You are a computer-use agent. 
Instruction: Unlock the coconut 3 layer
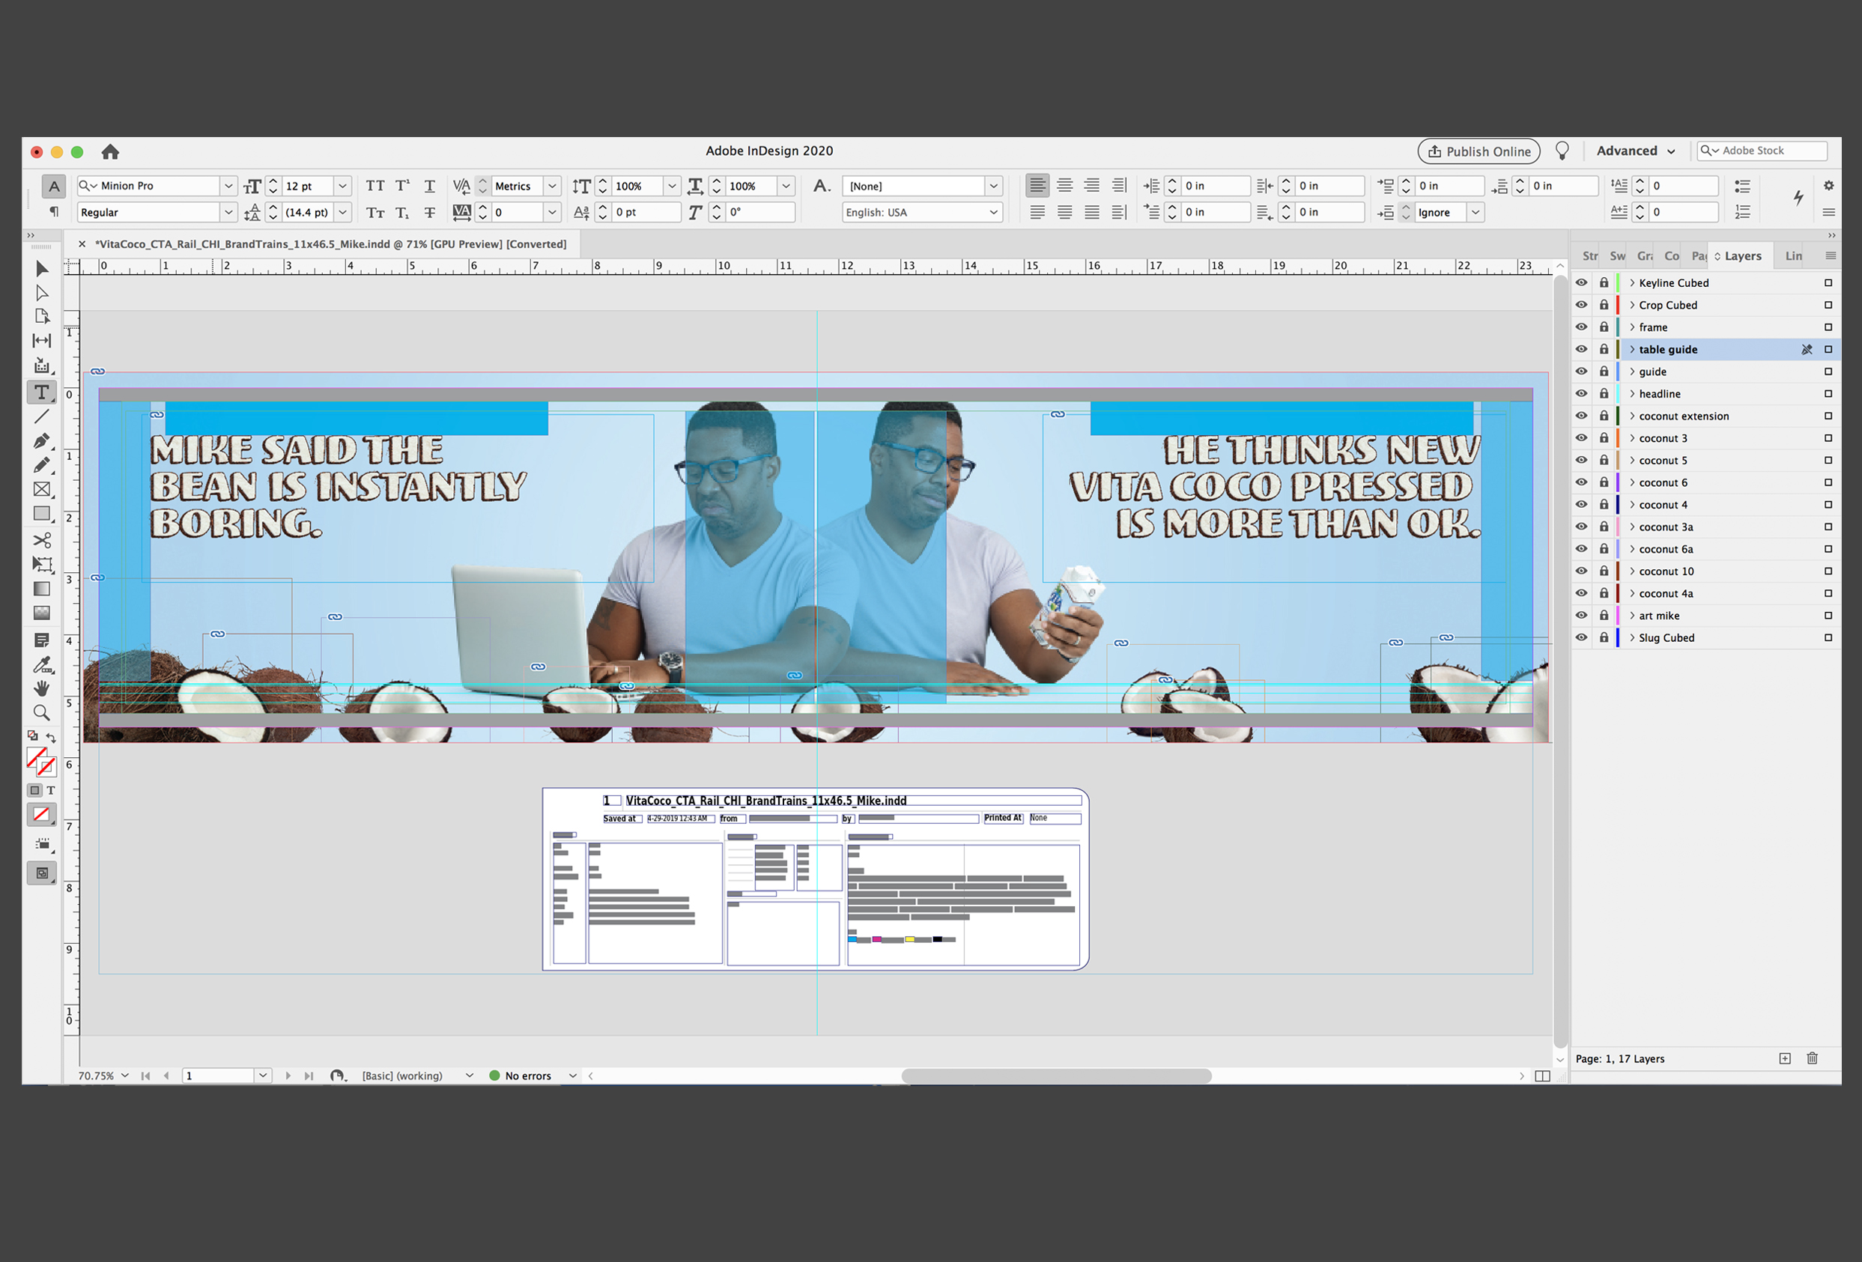point(1603,438)
